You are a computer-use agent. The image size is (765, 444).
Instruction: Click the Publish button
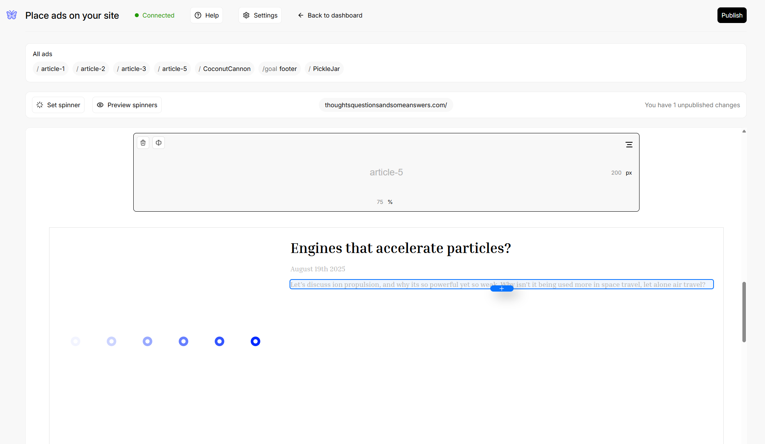point(731,15)
